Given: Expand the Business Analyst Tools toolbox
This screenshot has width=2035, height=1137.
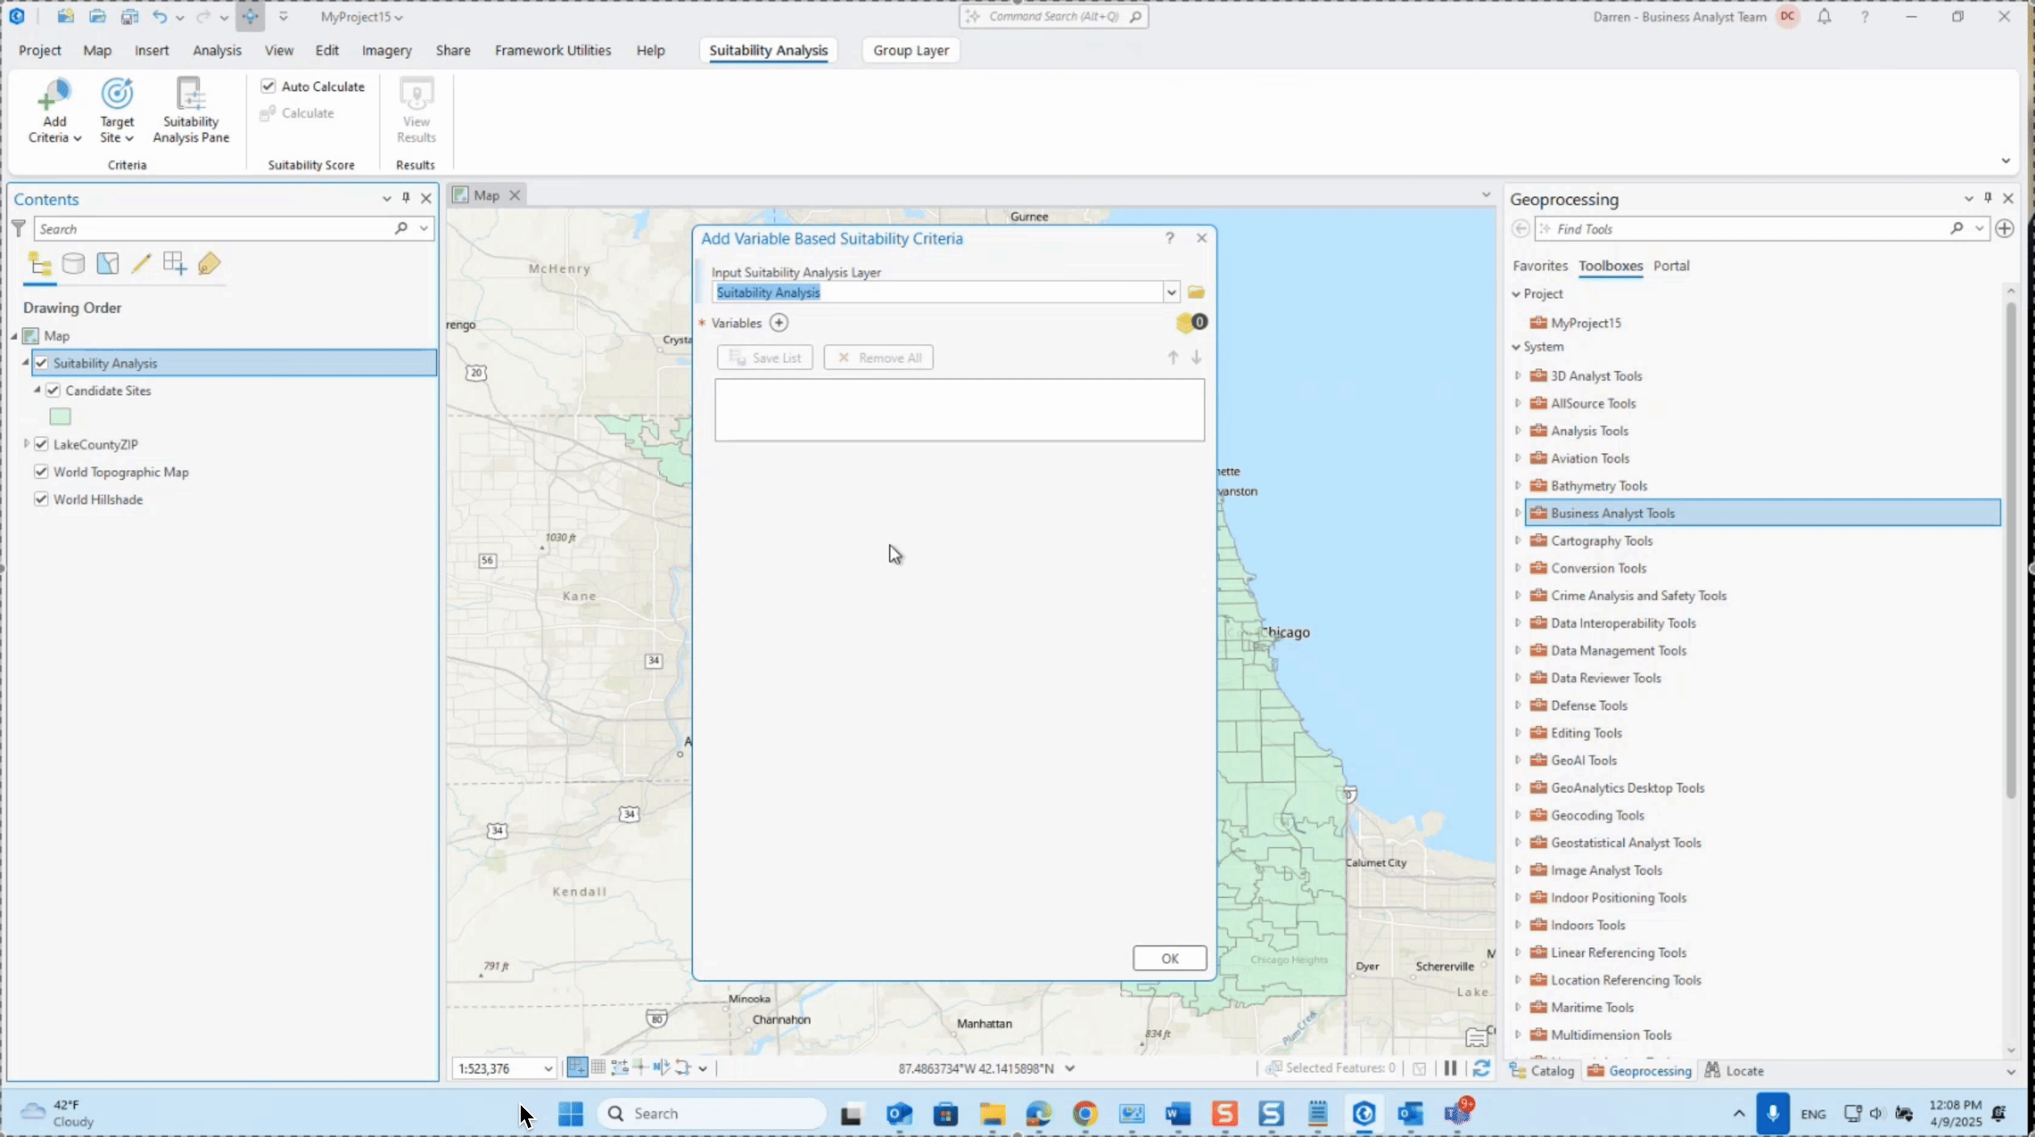Looking at the screenshot, I should [1517, 513].
